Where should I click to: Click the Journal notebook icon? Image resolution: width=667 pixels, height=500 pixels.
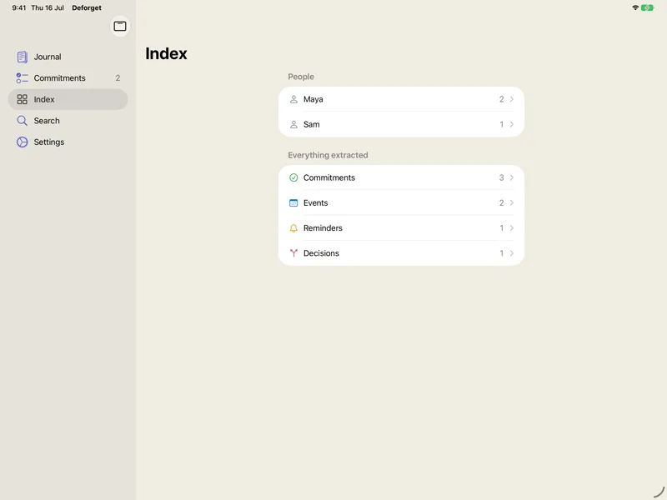(23, 57)
